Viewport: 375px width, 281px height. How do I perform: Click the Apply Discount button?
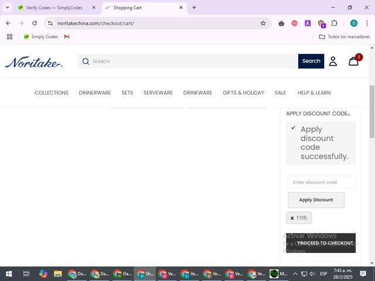click(x=316, y=200)
